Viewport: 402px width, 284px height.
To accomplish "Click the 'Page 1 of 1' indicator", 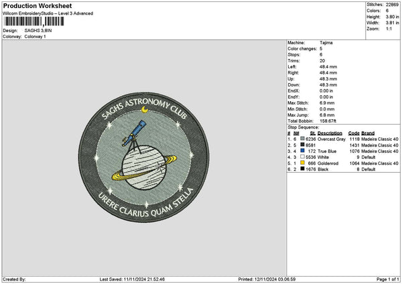I will tap(388, 279).
